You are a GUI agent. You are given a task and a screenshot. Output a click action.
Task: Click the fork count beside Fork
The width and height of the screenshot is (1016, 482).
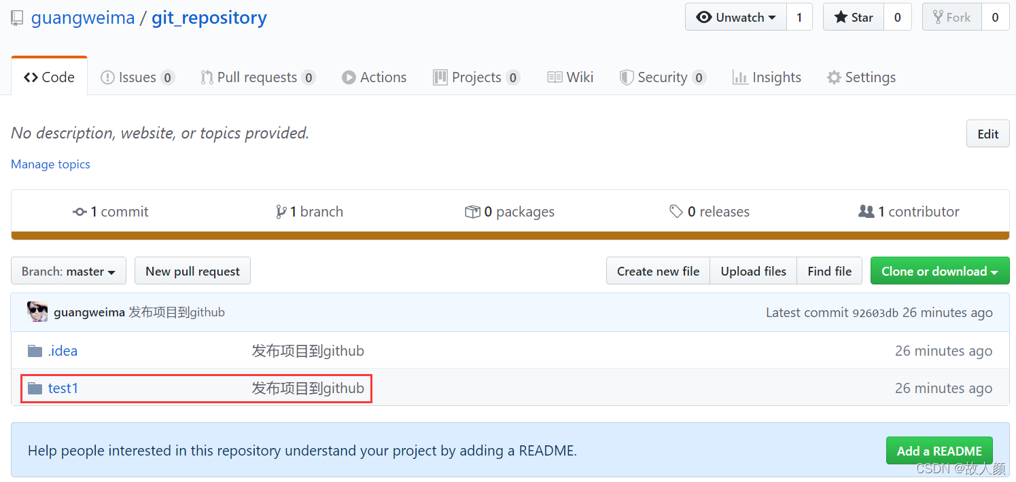pyautogui.click(x=995, y=18)
